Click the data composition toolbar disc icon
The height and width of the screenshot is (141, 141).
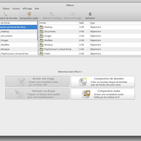(5, 14)
